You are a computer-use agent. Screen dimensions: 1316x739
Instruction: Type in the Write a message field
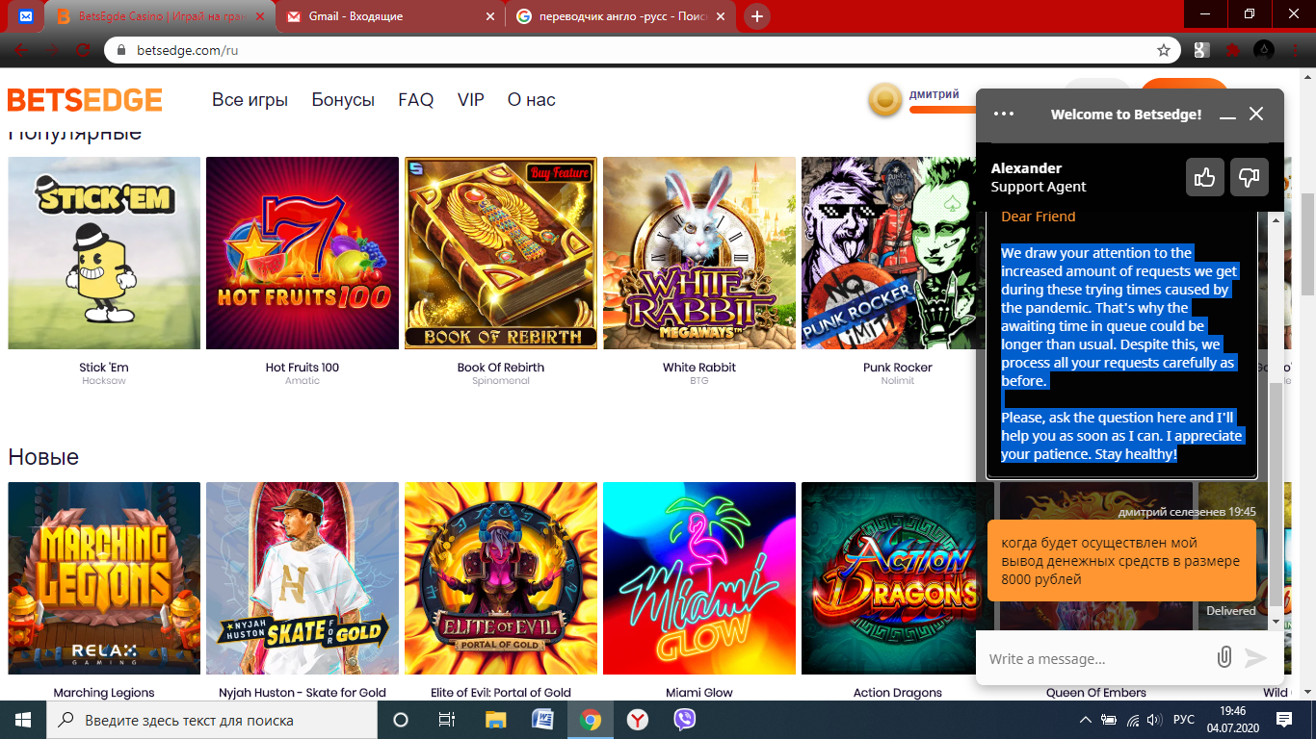(1093, 659)
